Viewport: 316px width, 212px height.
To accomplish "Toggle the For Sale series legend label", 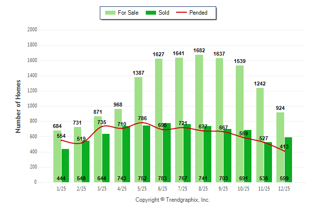I will point(128,13).
